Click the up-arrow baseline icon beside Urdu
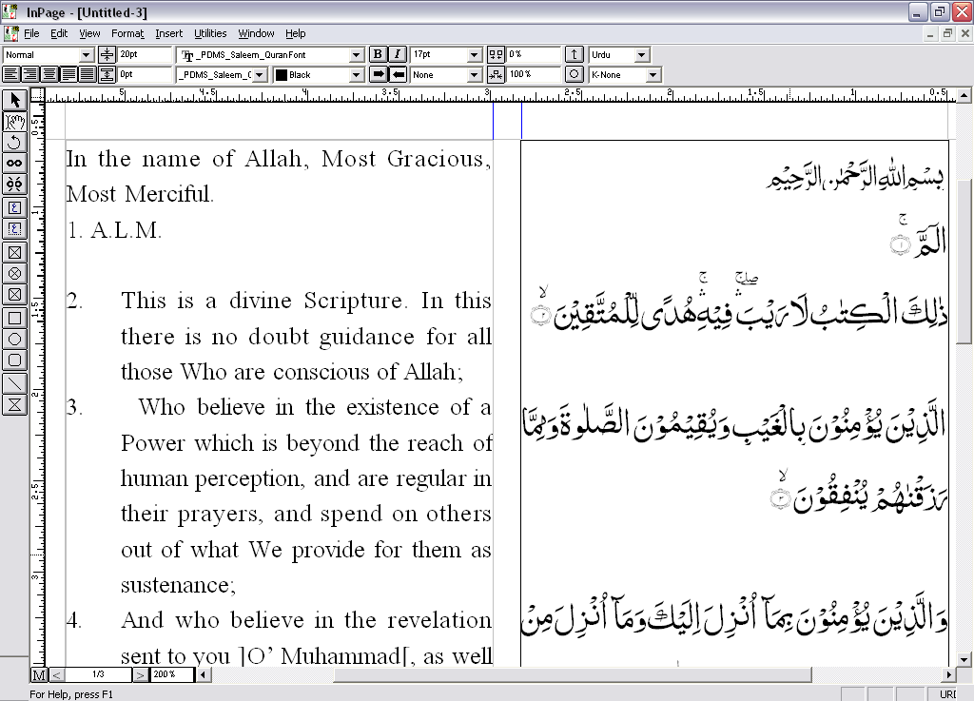This screenshot has height=701, width=974. tap(574, 54)
